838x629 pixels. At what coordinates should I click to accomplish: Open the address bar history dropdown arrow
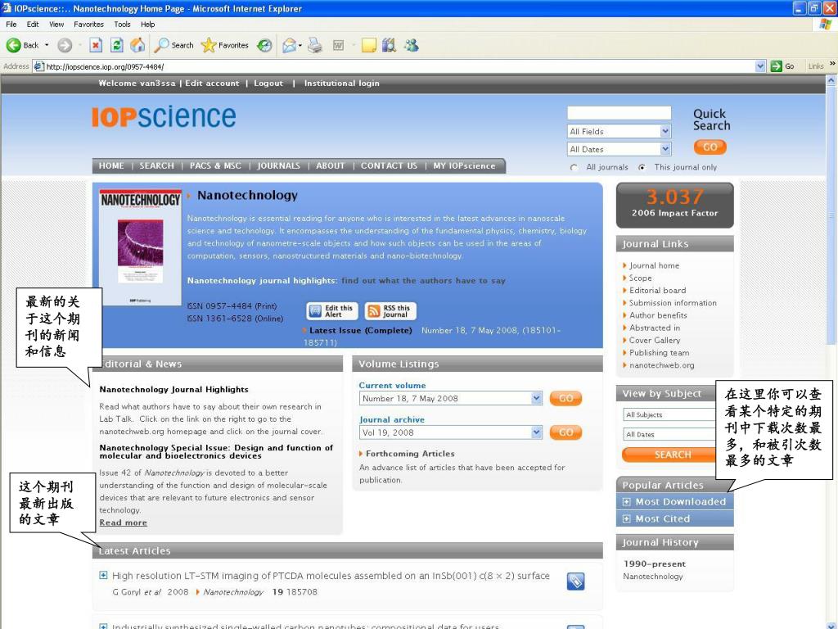pyautogui.click(x=760, y=66)
